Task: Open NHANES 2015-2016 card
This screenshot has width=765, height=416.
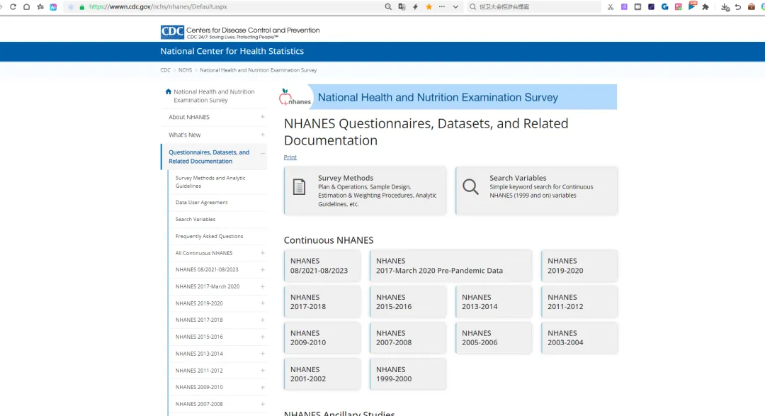Action: 408,302
